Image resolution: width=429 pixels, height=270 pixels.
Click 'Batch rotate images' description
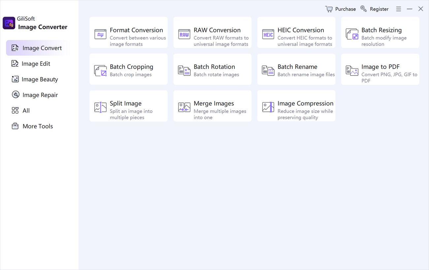click(216, 75)
